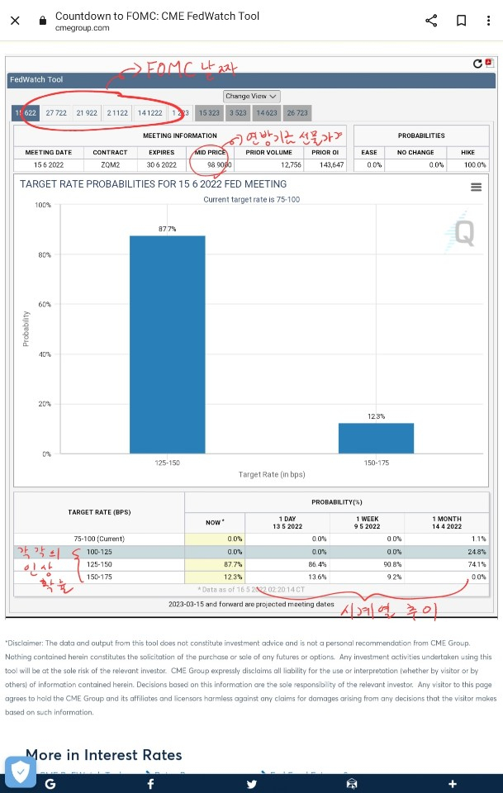Screen dimensions: 503x793
Task: Tap the email envelope icon in bottom bar
Action: tap(352, 784)
